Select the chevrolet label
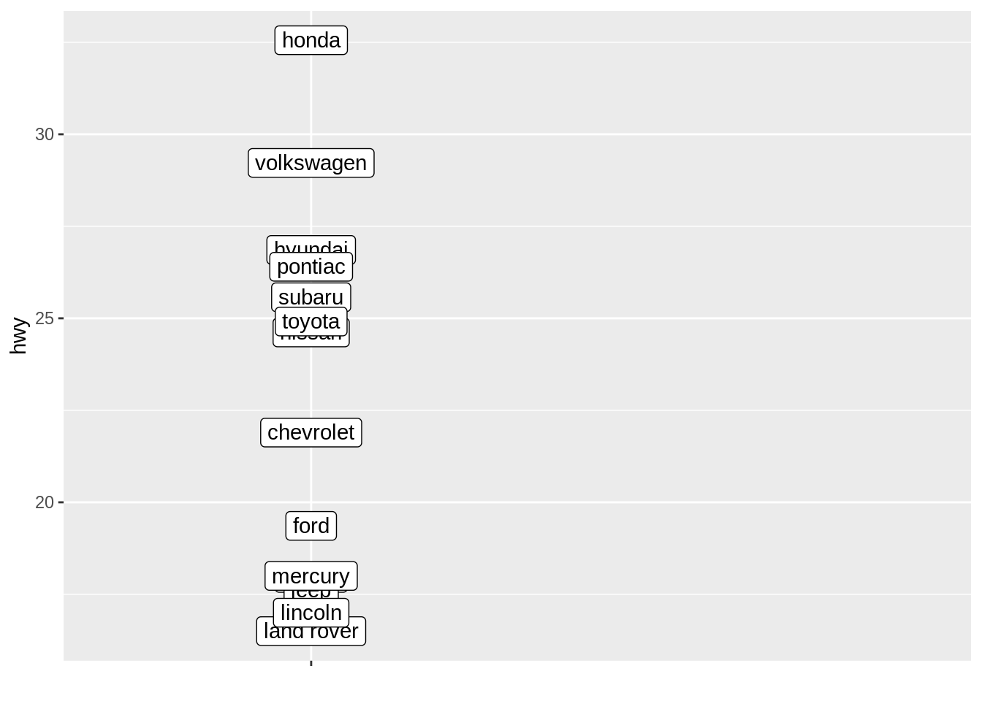The width and height of the screenshot is (982, 701). pos(311,432)
